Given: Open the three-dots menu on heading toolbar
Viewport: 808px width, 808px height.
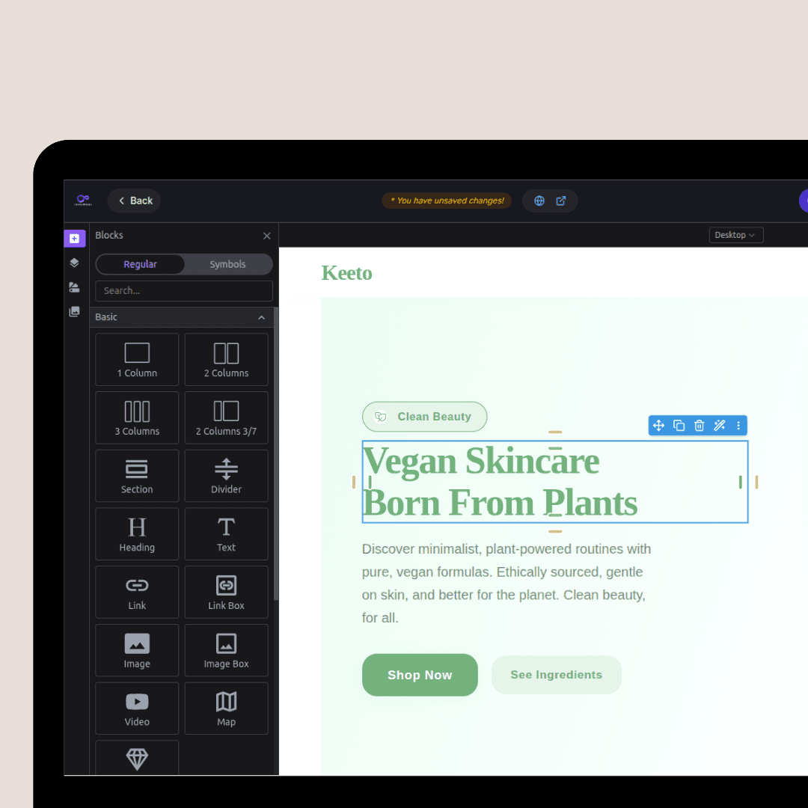Looking at the screenshot, I should (738, 425).
